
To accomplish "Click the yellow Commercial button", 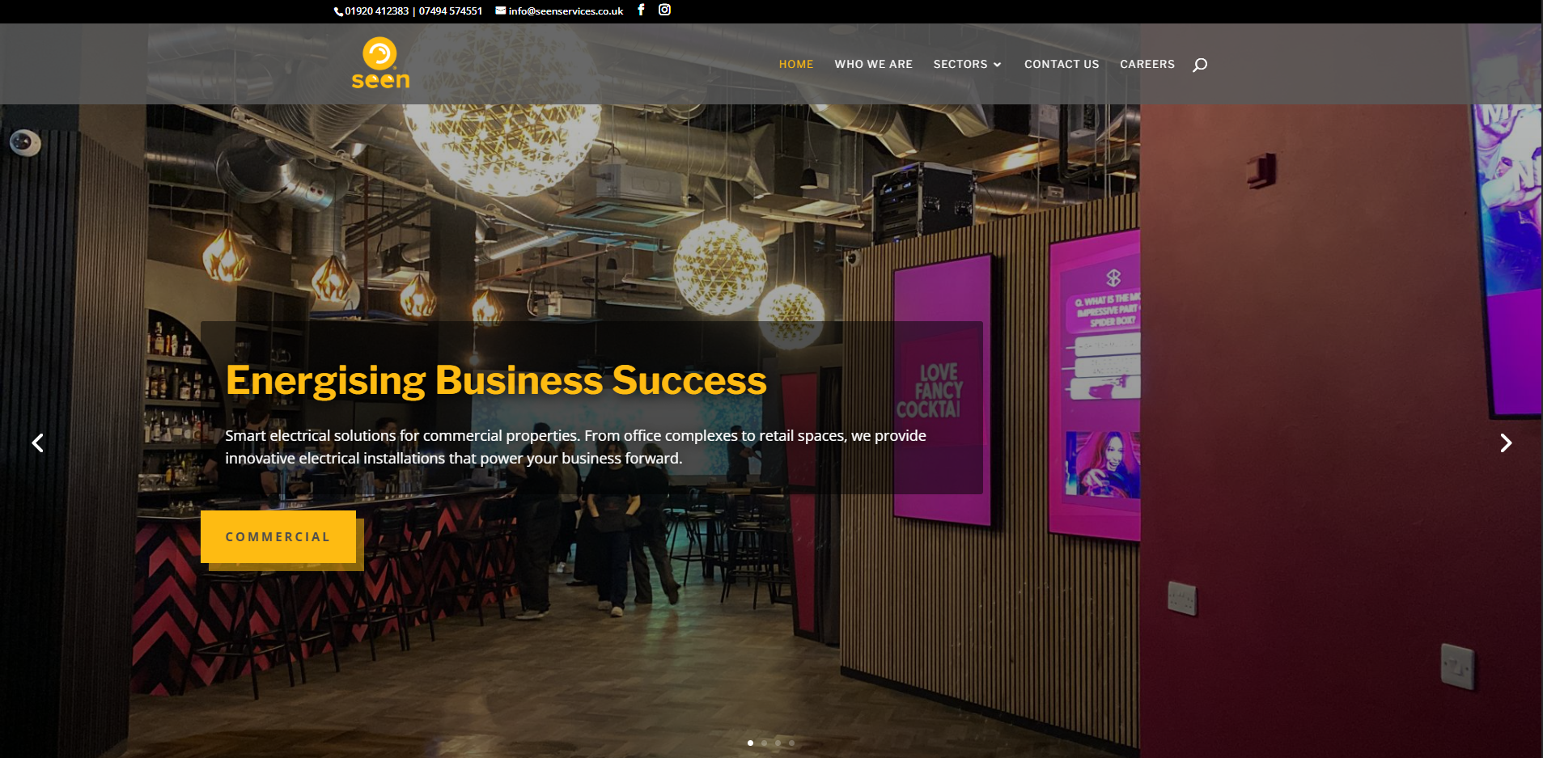I will [x=278, y=536].
